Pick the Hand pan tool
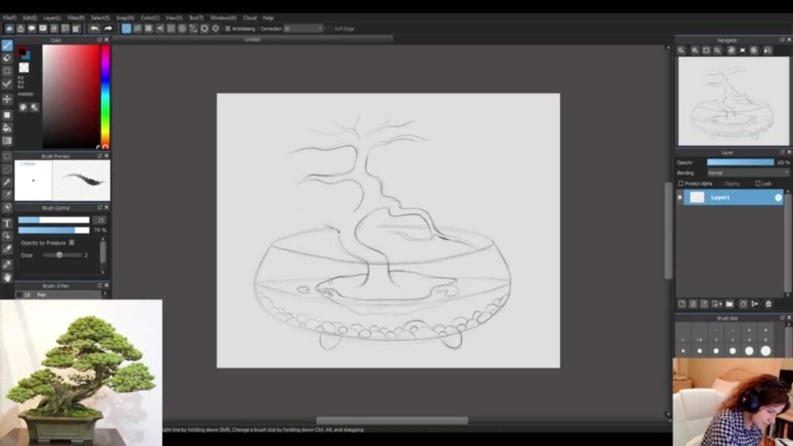Screen dimensions: 793x446 (x=7, y=277)
